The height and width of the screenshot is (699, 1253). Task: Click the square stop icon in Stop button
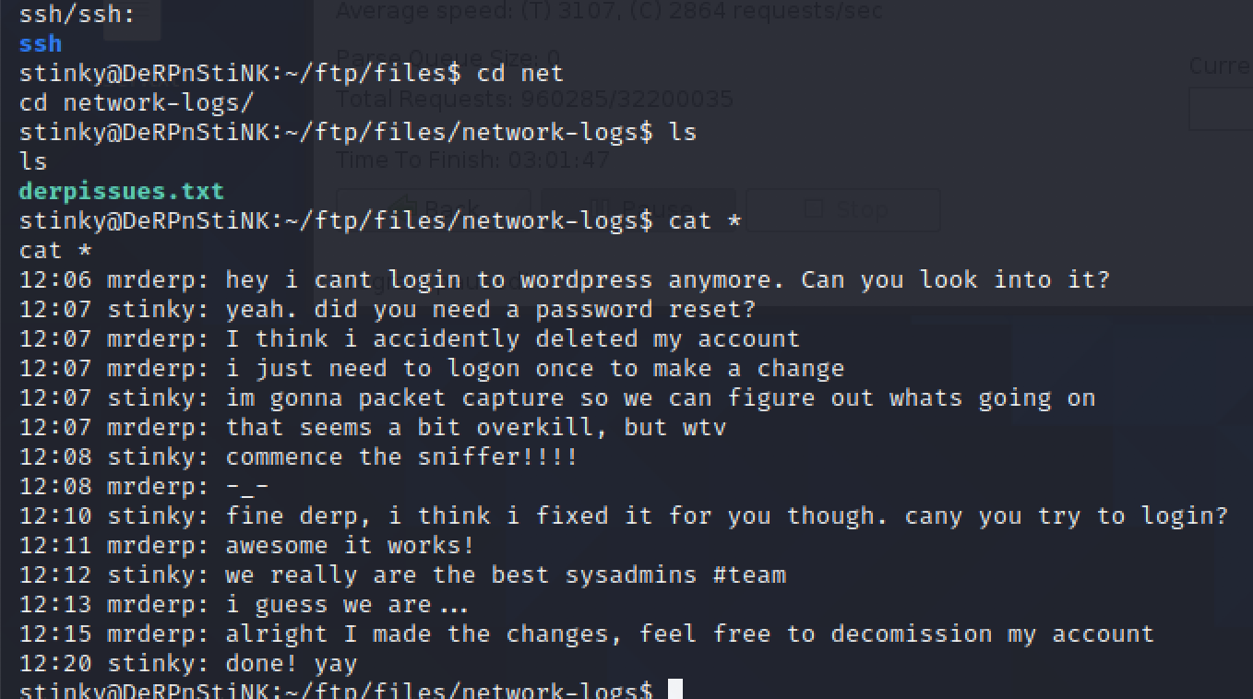[814, 209]
